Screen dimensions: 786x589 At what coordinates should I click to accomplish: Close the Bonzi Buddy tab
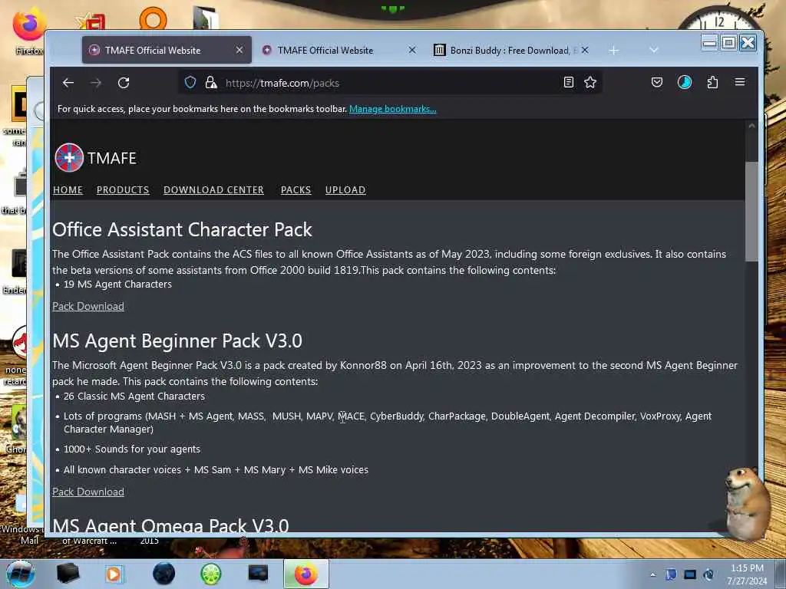click(585, 50)
